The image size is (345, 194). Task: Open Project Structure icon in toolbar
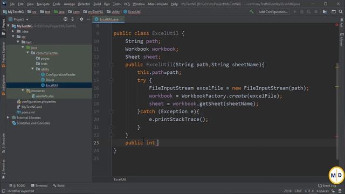click(325, 12)
